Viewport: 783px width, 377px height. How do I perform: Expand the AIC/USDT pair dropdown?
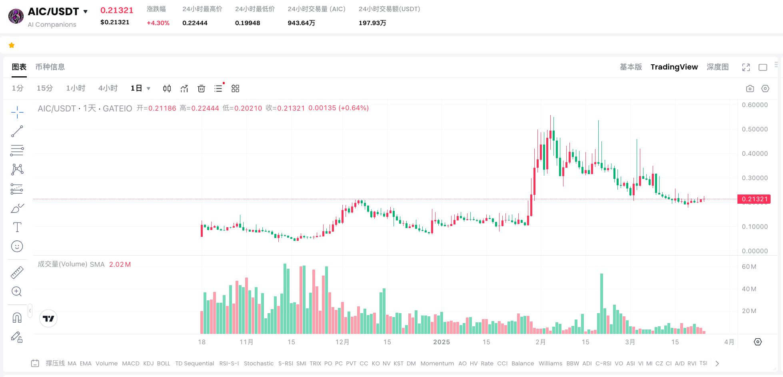point(85,12)
